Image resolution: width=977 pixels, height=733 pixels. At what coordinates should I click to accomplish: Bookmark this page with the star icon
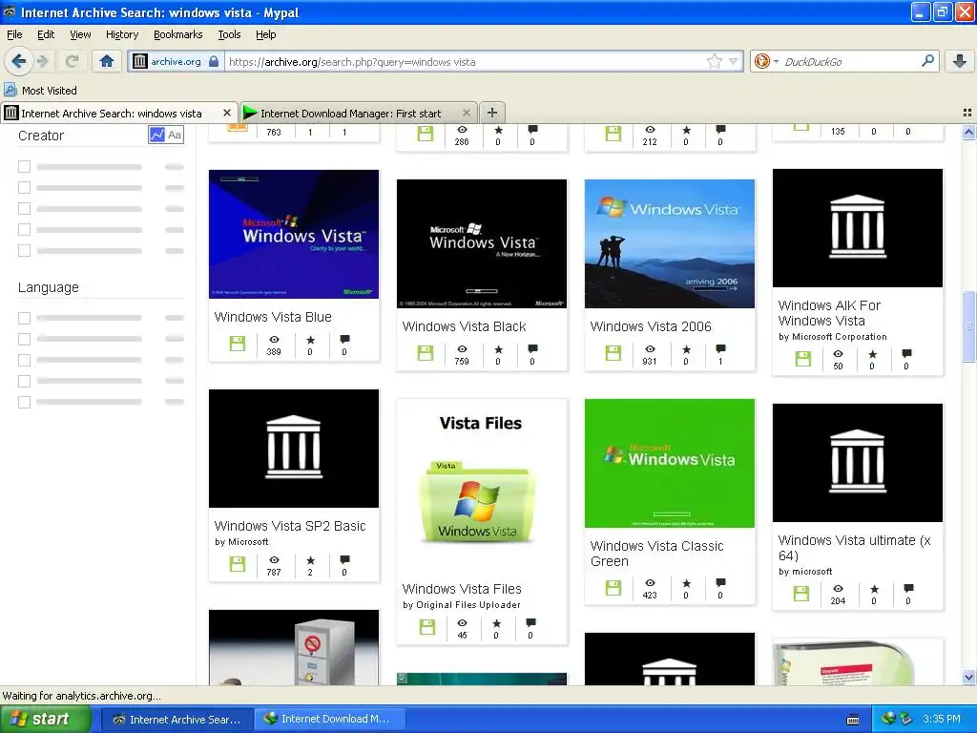tap(714, 61)
